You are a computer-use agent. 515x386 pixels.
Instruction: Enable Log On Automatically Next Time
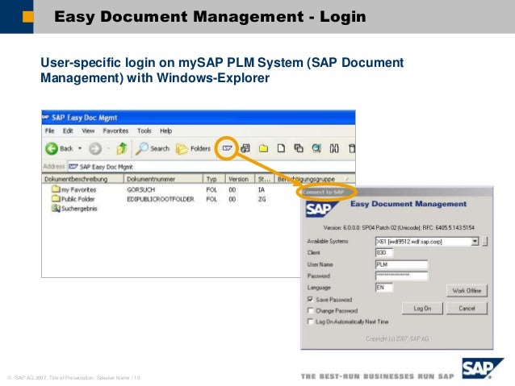point(310,322)
